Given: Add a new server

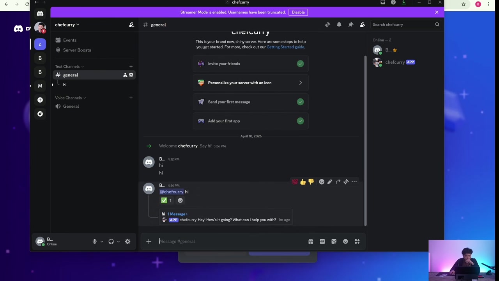Looking at the screenshot, I should tap(40, 100).
